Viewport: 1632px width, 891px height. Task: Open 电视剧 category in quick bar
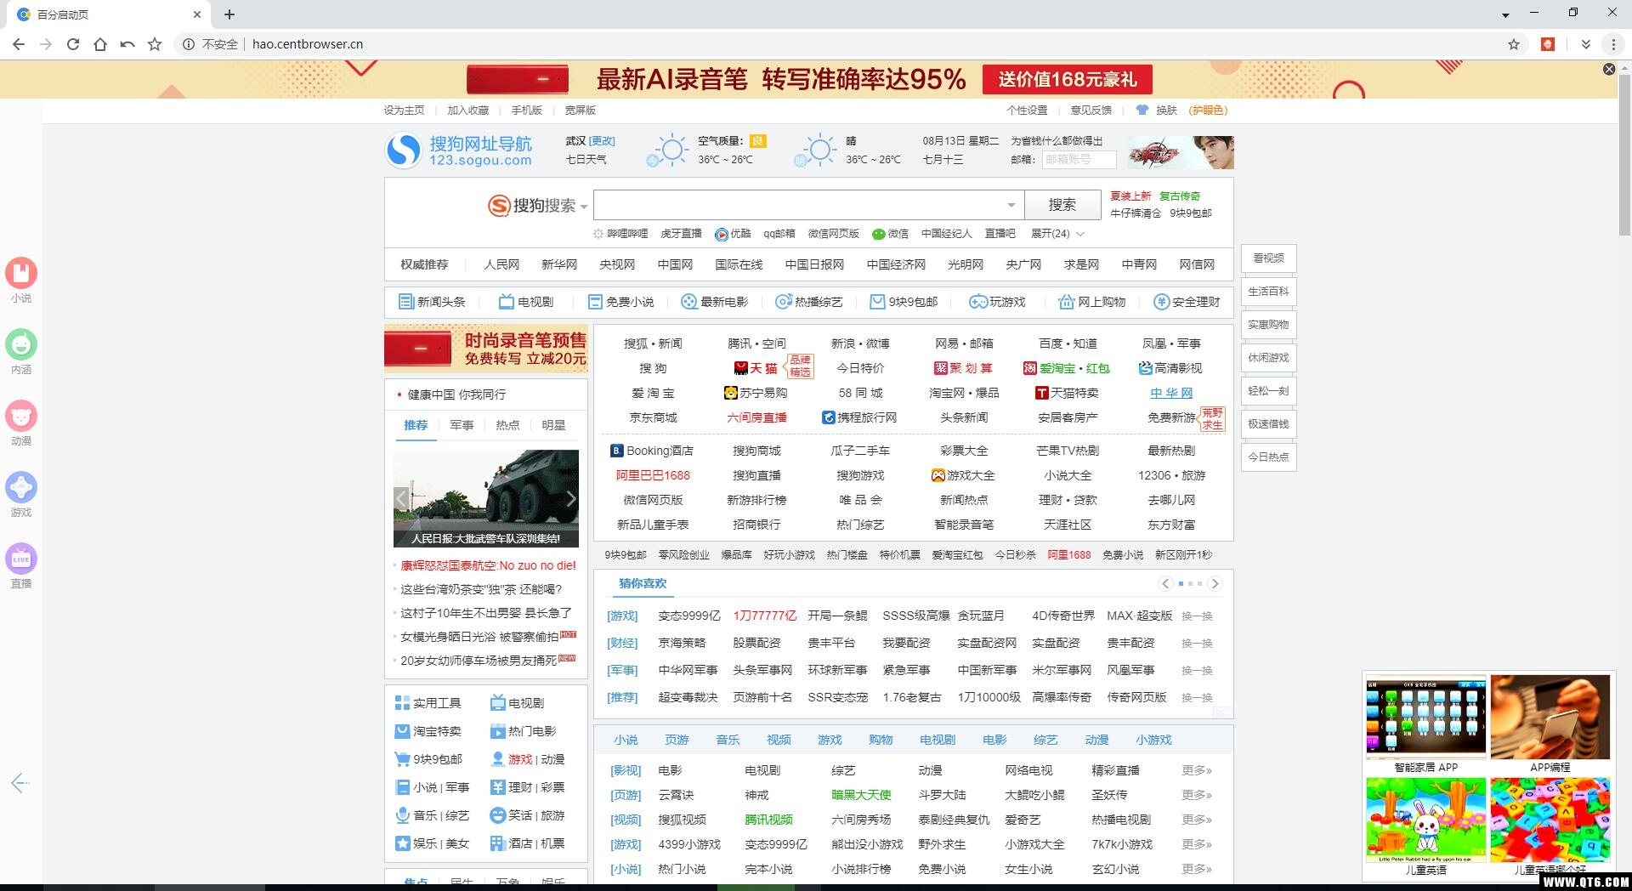(x=525, y=302)
